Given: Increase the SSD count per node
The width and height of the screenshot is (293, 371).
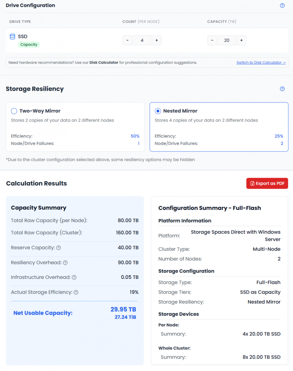Looking at the screenshot, I should click(157, 41).
